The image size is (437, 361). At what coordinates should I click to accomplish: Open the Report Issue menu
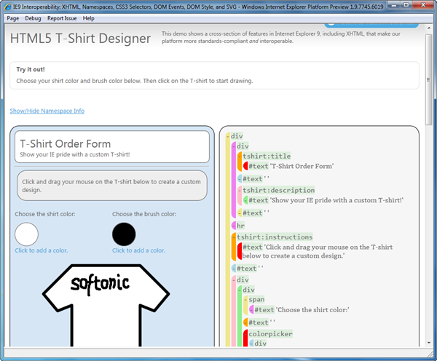62,17
